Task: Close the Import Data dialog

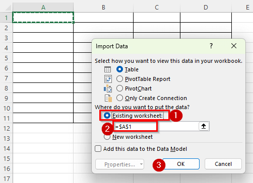Action: pyautogui.click(x=234, y=46)
